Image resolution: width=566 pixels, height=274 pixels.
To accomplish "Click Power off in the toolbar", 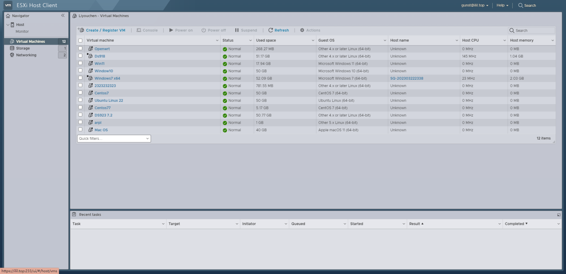I will 214,30.
